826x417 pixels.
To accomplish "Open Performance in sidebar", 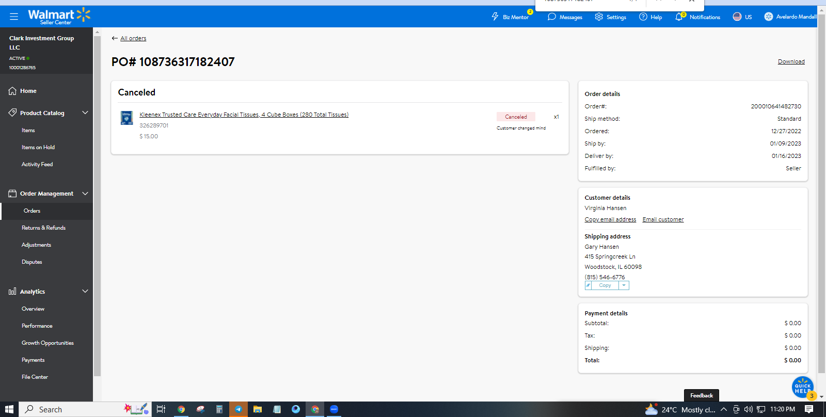I will [37, 326].
